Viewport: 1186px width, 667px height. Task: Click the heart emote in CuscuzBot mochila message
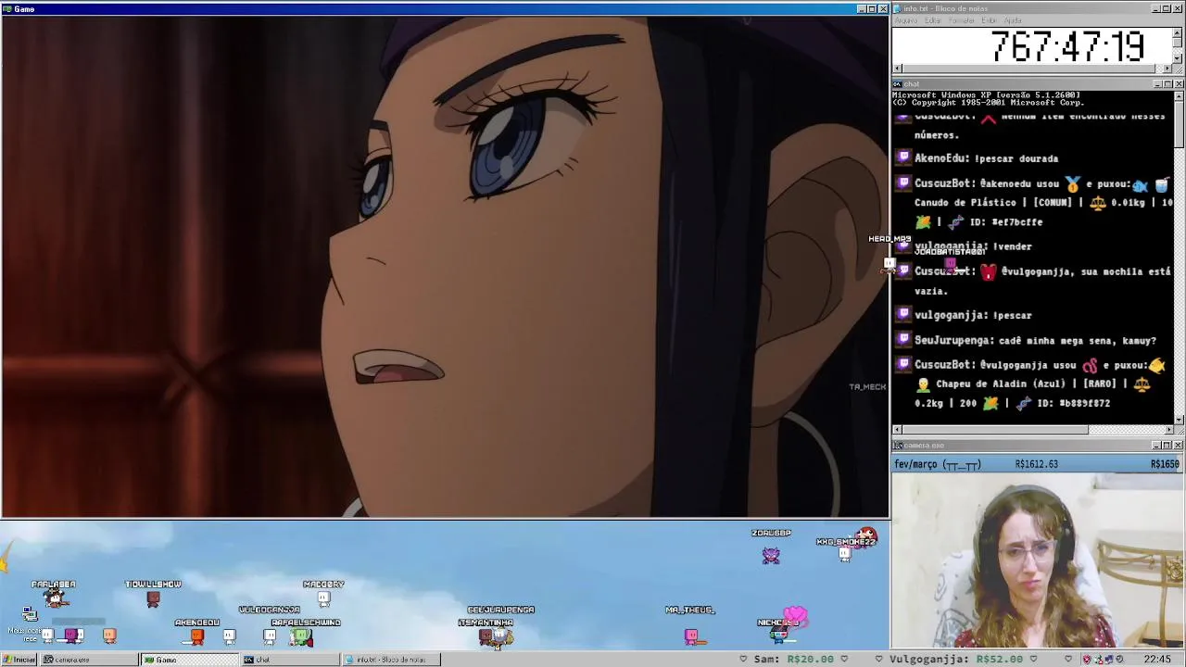988,272
